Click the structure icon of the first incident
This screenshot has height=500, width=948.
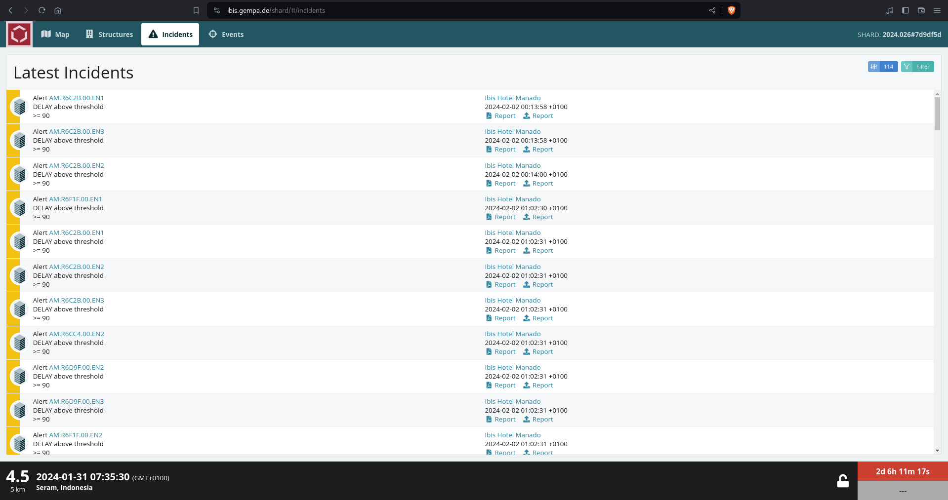(x=20, y=107)
